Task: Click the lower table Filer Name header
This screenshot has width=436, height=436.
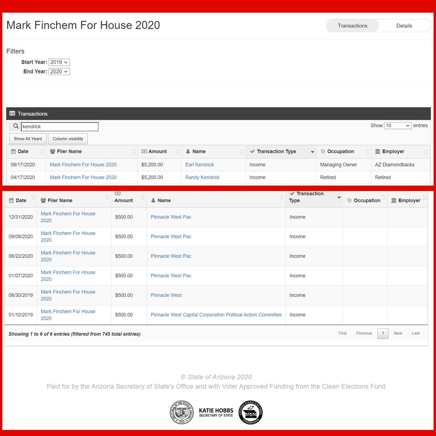Action: 74,200
